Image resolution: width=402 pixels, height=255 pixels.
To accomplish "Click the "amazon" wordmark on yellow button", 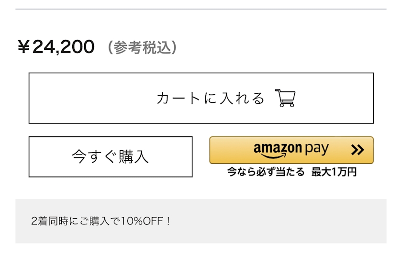I will [278, 147].
